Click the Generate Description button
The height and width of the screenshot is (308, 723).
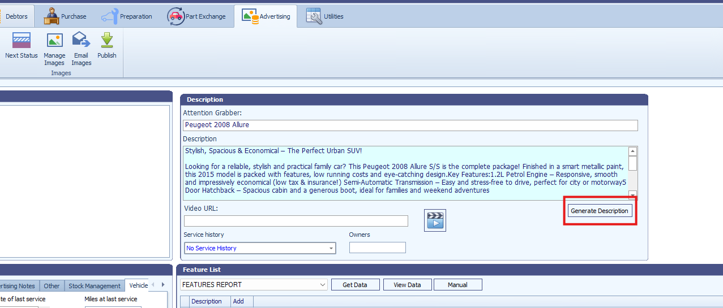pos(600,211)
